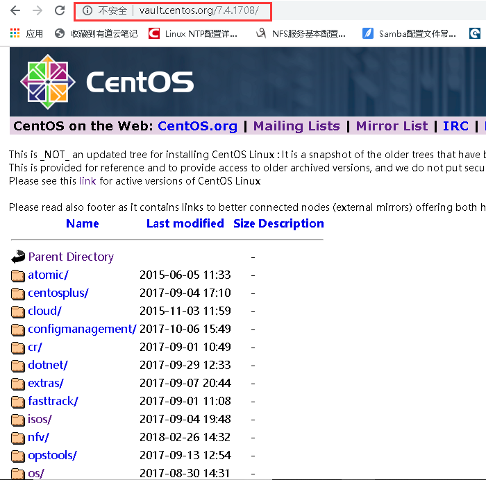486x480 pixels.
Task: Click the folder icon beside atomic/
Action: pyautogui.click(x=18, y=275)
